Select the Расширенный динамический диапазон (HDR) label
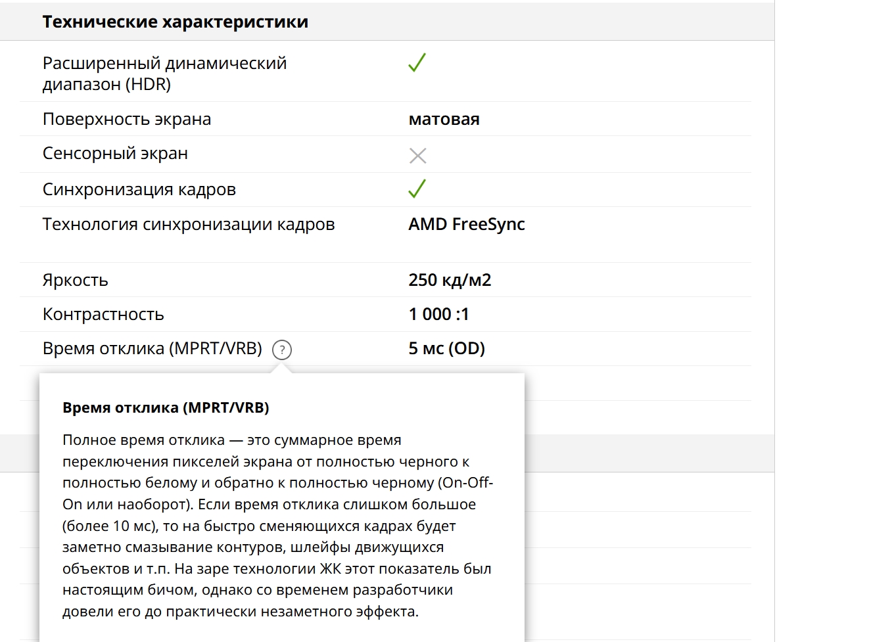Image resolution: width=869 pixels, height=642 pixels. click(164, 74)
